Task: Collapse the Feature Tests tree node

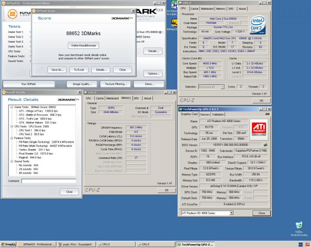Action: point(12,138)
